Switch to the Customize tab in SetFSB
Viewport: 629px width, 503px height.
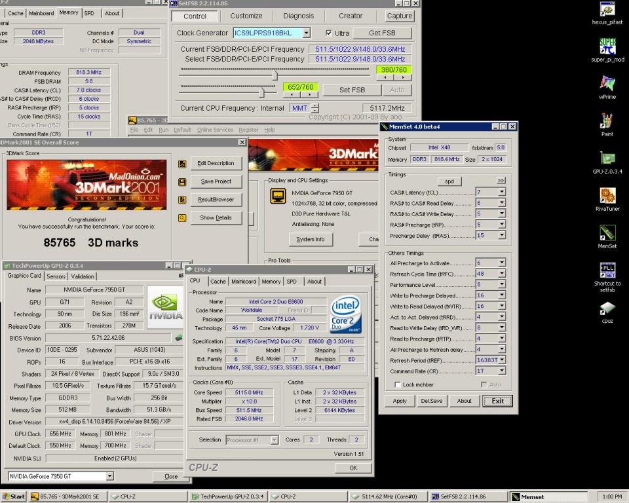(x=246, y=16)
